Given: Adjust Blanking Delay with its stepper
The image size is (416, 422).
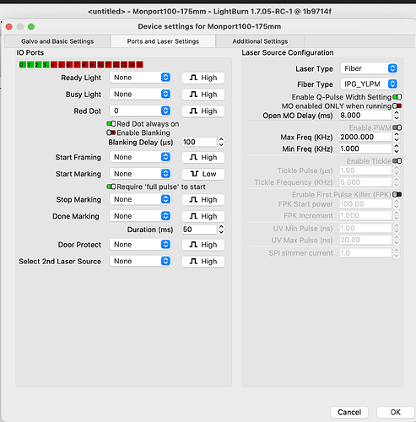Looking at the screenshot, I should point(221,142).
